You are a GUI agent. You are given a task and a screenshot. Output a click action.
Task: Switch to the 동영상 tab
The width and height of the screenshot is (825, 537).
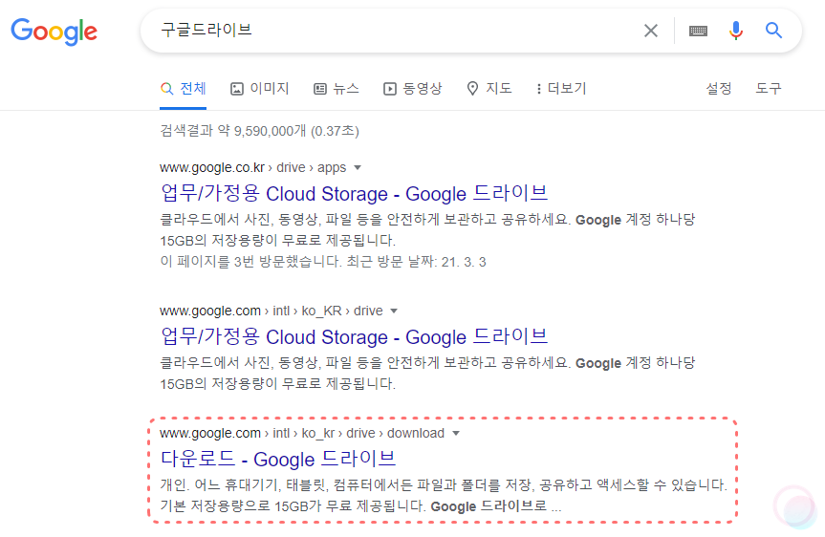tap(413, 88)
